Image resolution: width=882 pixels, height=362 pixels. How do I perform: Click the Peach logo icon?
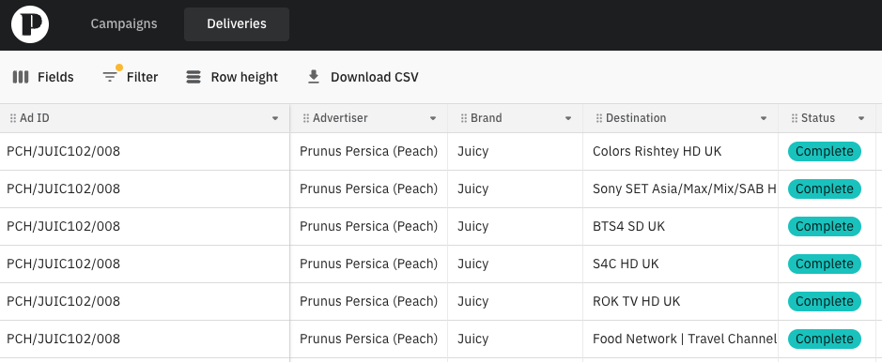[x=30, y=24]
